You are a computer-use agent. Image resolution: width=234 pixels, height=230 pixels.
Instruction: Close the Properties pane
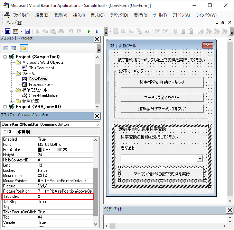pos(97,116)
